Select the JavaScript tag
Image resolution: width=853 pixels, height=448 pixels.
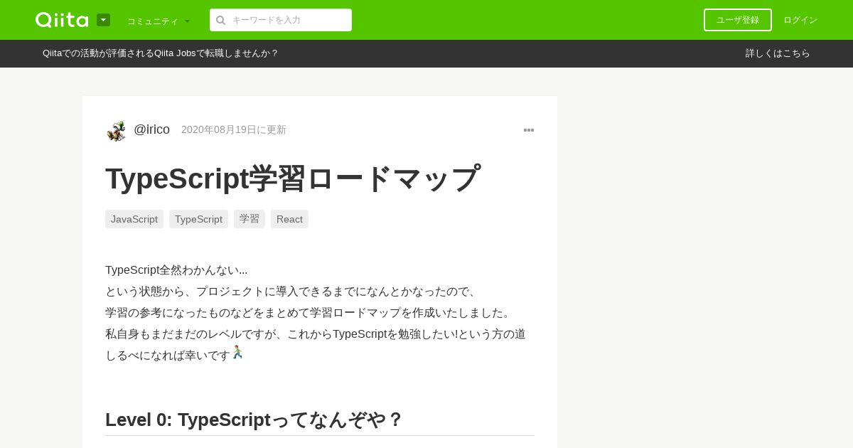click(134, 219)
